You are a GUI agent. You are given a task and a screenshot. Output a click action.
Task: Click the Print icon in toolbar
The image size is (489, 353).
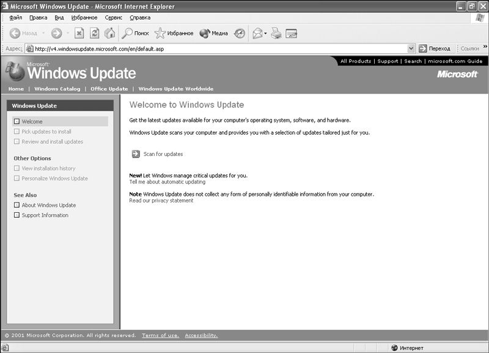276,33
